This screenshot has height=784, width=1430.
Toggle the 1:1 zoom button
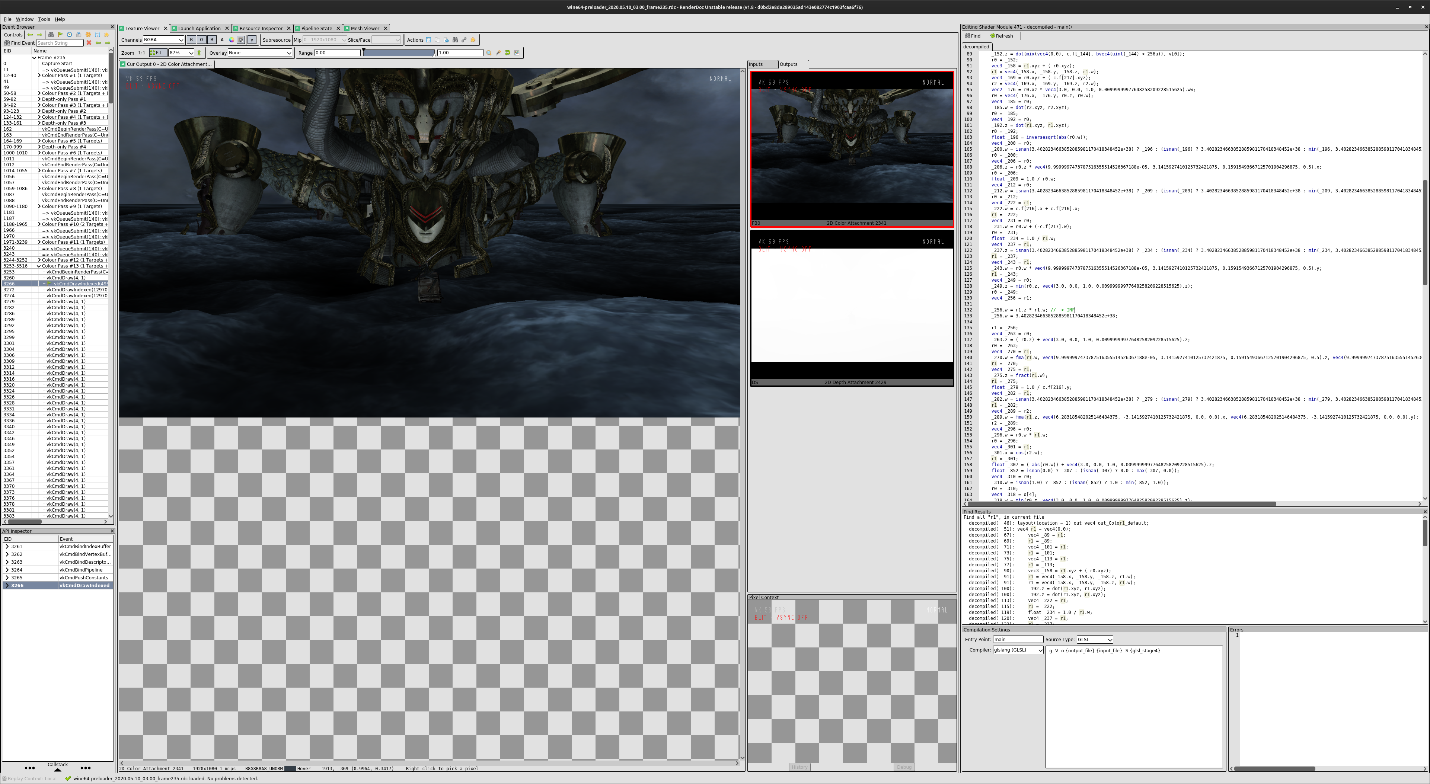(x=142, y=53)
